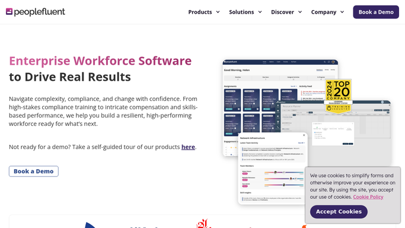Open the Cookie Policy link

(x=368, y=197)
